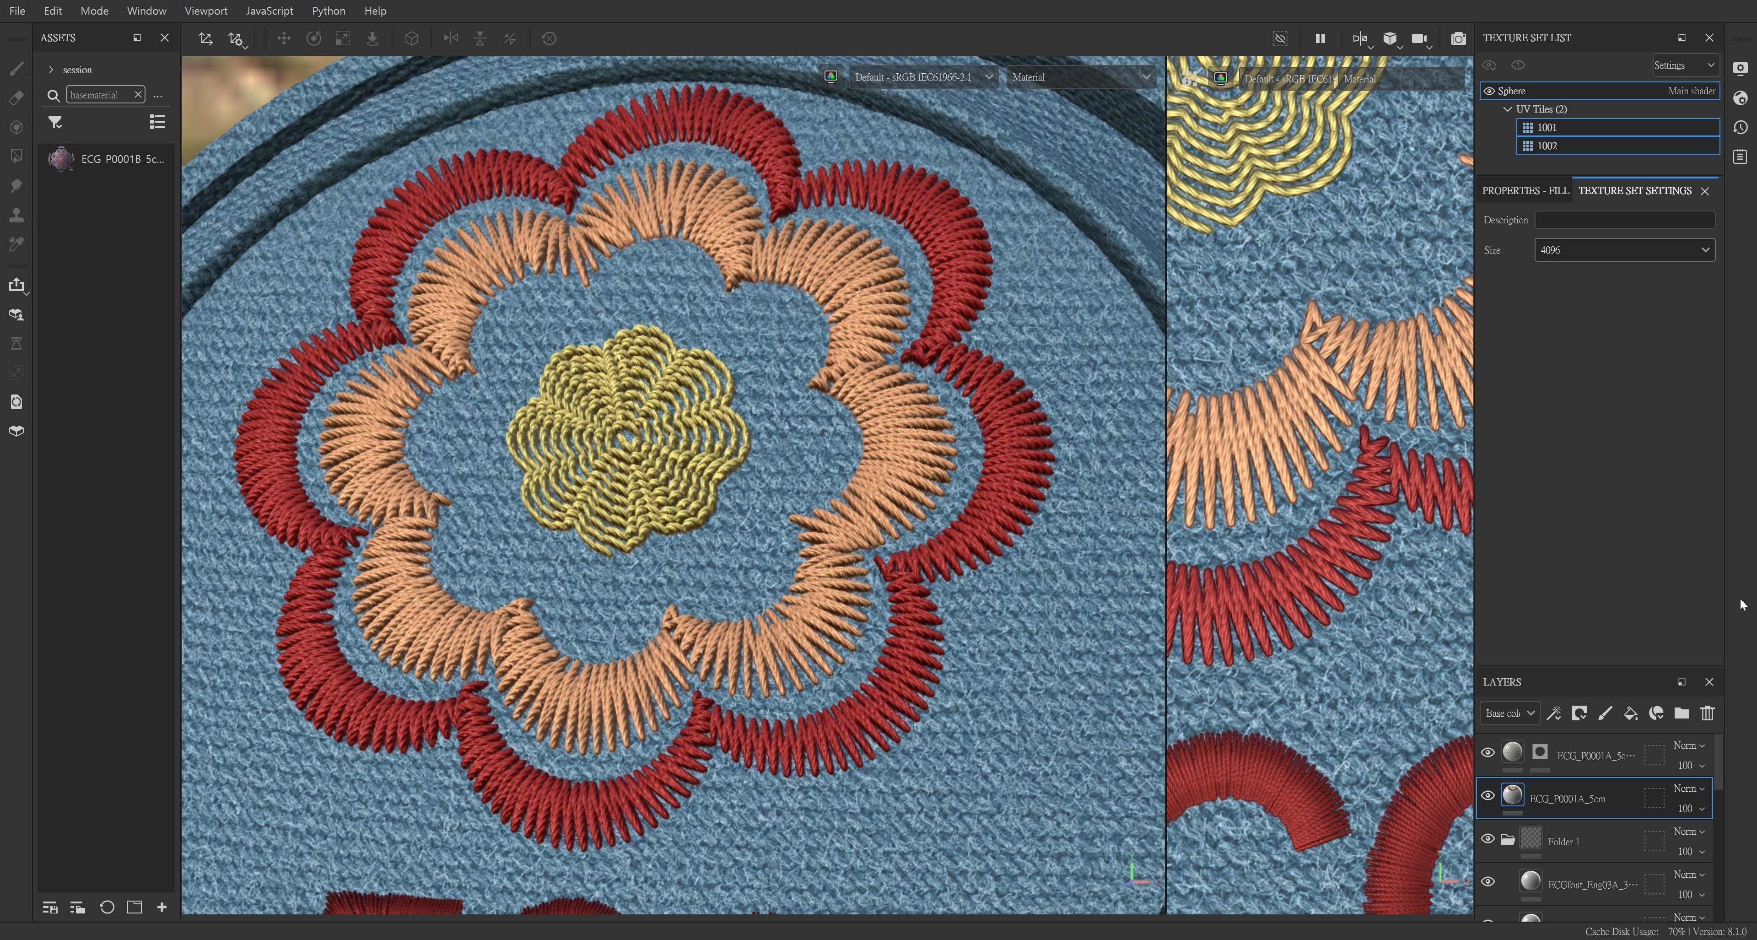Select the Eraser tool in left toolbar
1757x940 pixels.
click(x=16, y=98)
